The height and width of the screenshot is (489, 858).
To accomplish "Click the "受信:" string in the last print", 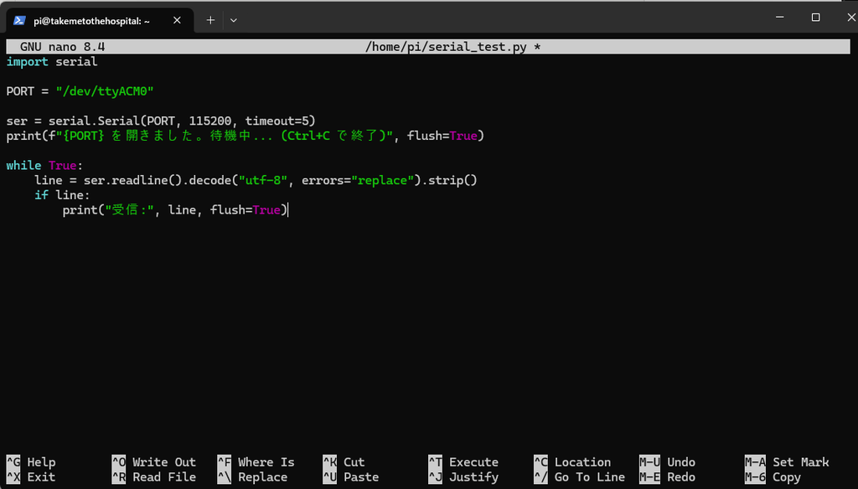I will [x=130, y=210].
